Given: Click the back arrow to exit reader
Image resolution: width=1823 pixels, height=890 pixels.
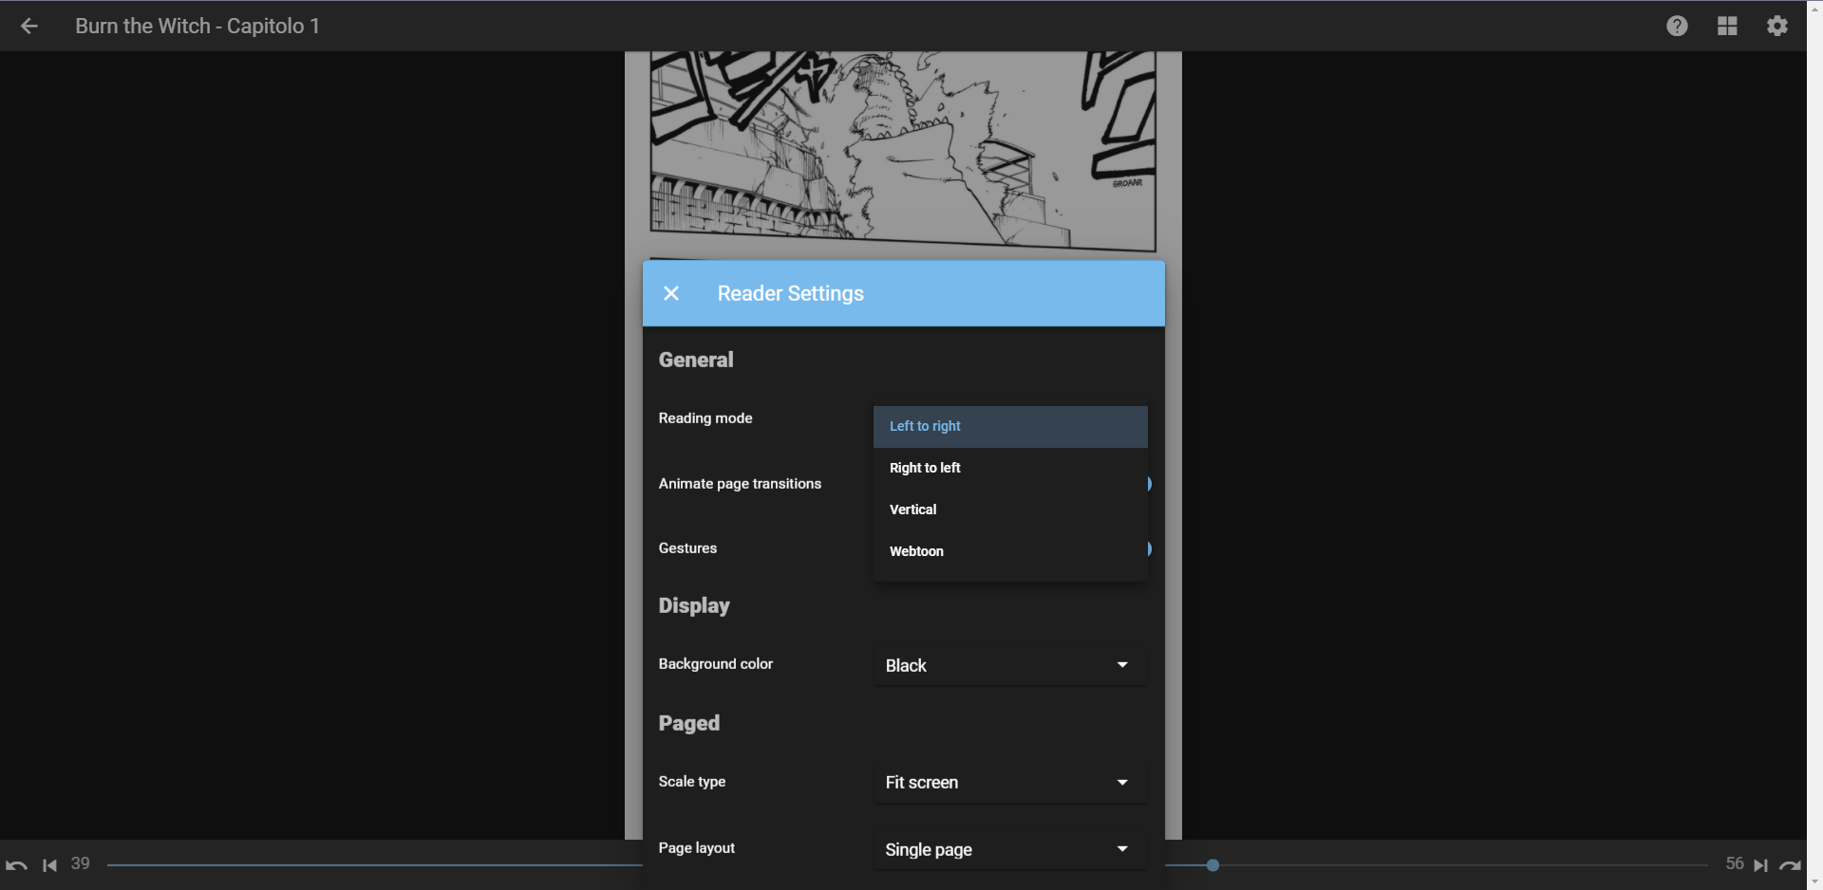Looking at the screenshot, I should [x=29, y=26].
